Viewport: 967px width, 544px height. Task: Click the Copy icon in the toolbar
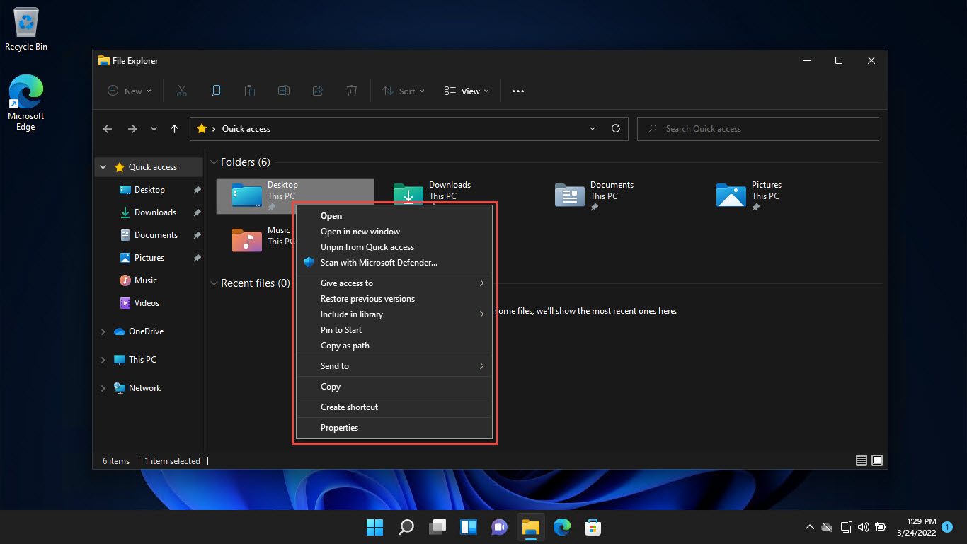click(215, 91)
